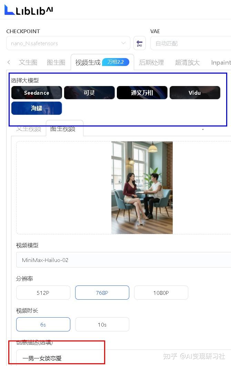Expand the 视频模型 MiniMax-Hailuo-02 selector

(124, 260)
